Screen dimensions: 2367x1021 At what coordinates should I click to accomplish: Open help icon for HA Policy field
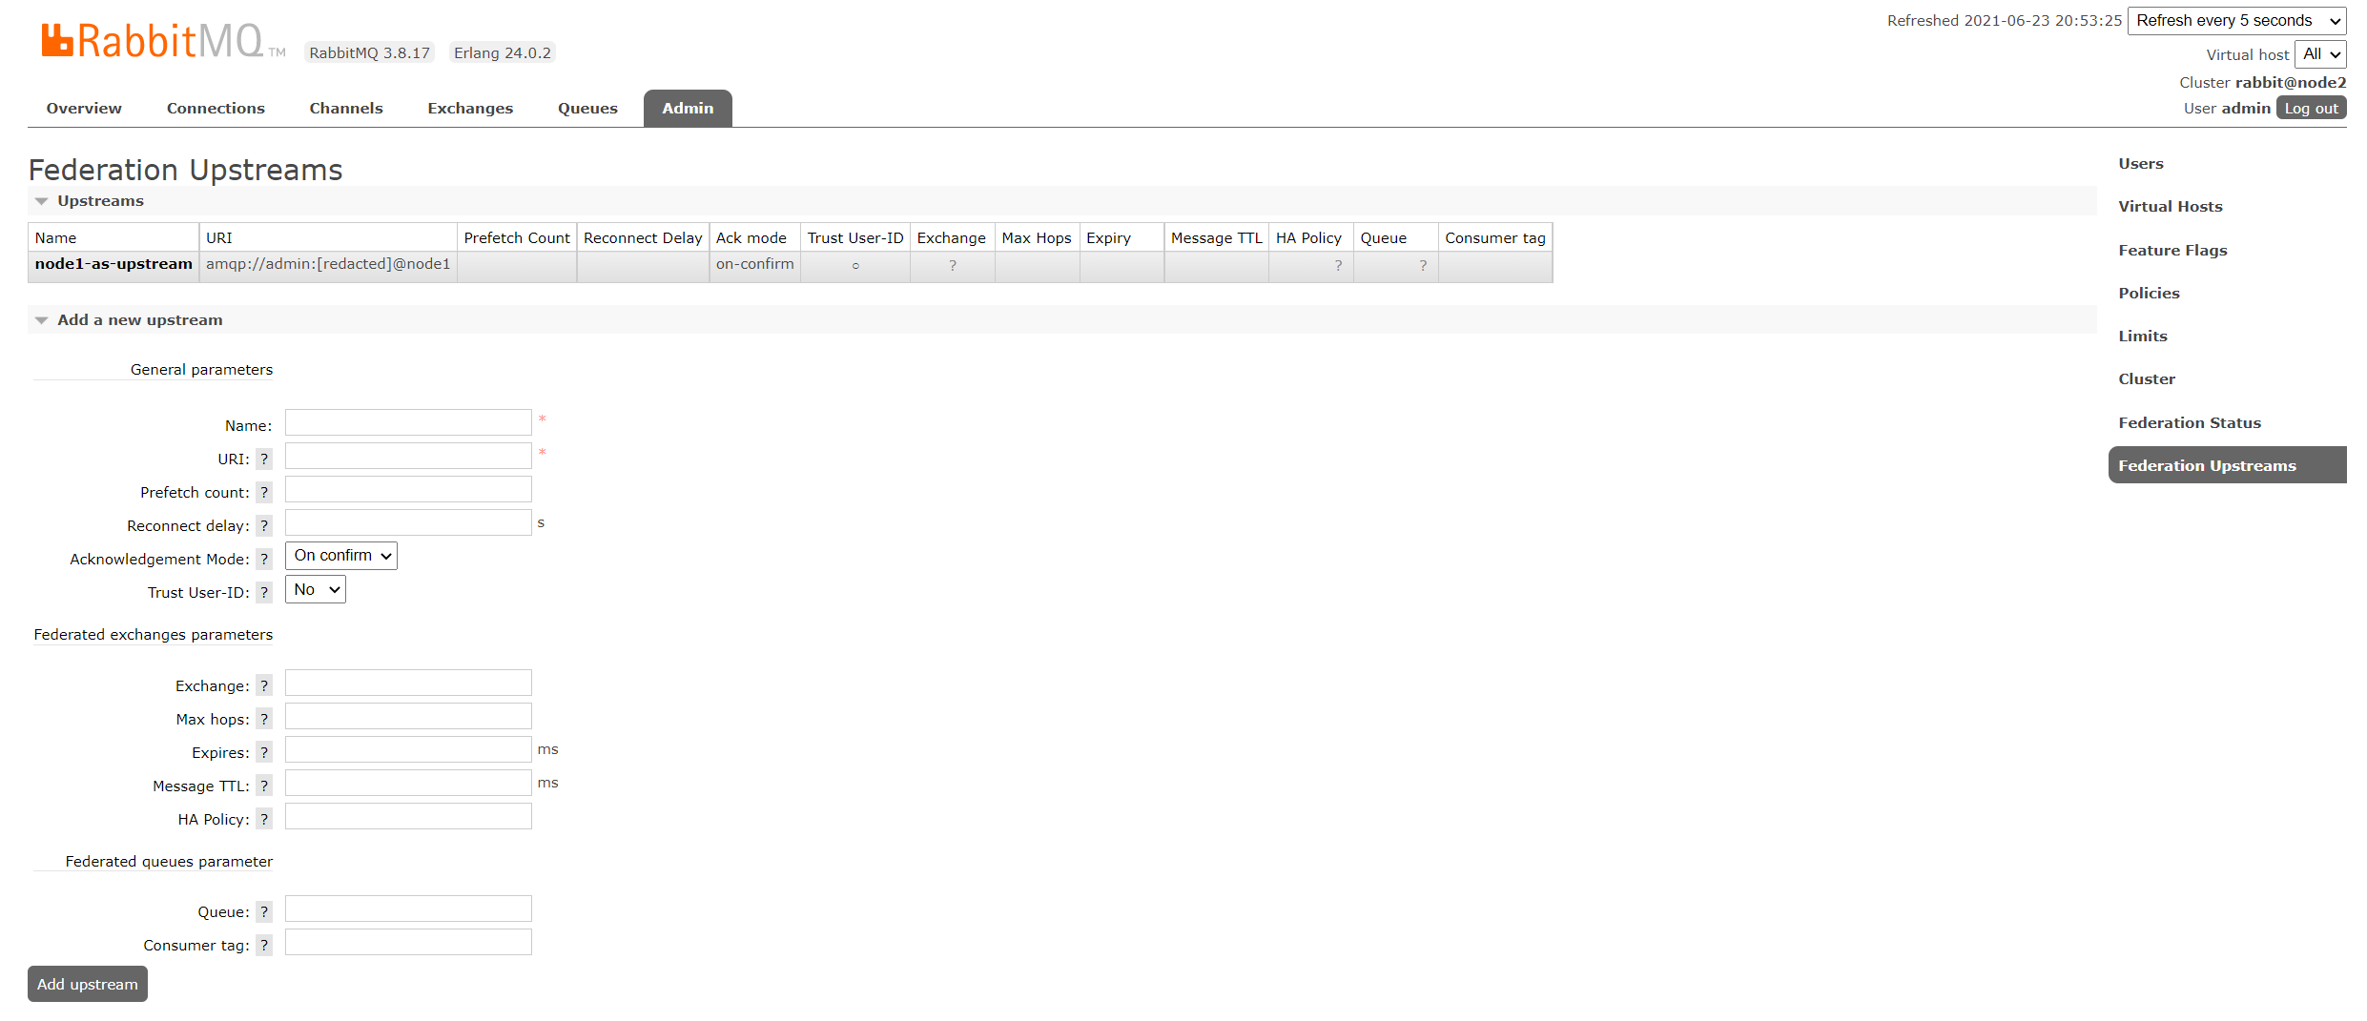(264, 819)
